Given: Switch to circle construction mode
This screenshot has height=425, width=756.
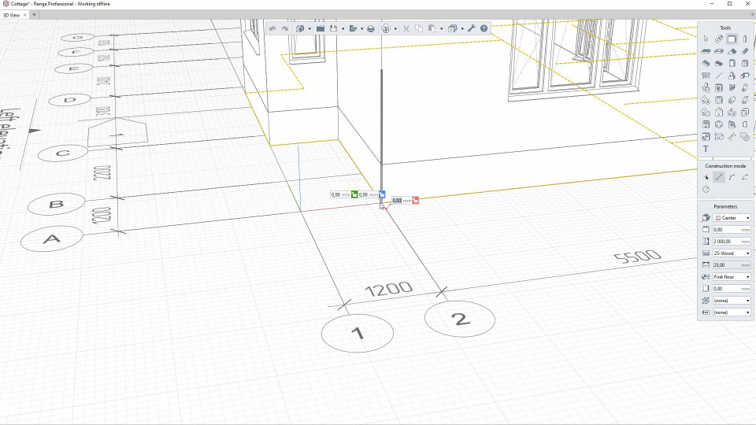Looking at the screenshot, I should pyautogui.click(x=706, y=190).
